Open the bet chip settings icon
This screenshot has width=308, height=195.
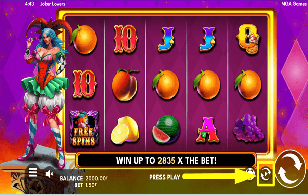[251, 173]
